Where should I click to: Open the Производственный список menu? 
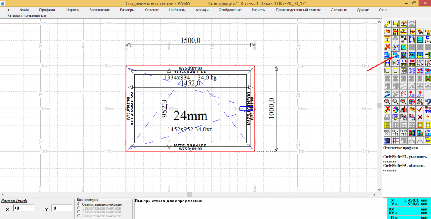298,10
